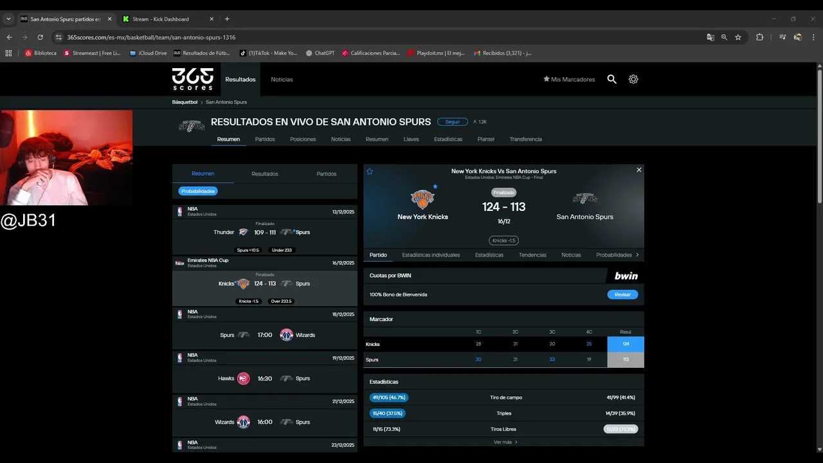Click the Revisar button for BWIN bonus
The height and width of the screenshot is (463, 823).
coord(622,295)
